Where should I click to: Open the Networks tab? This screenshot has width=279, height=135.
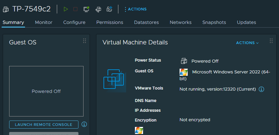(181, 23)
